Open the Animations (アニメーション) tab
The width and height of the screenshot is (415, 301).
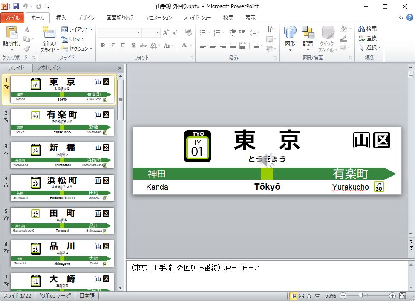pos(159,18)
